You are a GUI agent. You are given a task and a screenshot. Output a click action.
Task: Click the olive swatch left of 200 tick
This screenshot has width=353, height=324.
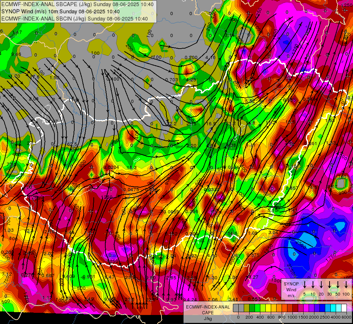(247, 308)
